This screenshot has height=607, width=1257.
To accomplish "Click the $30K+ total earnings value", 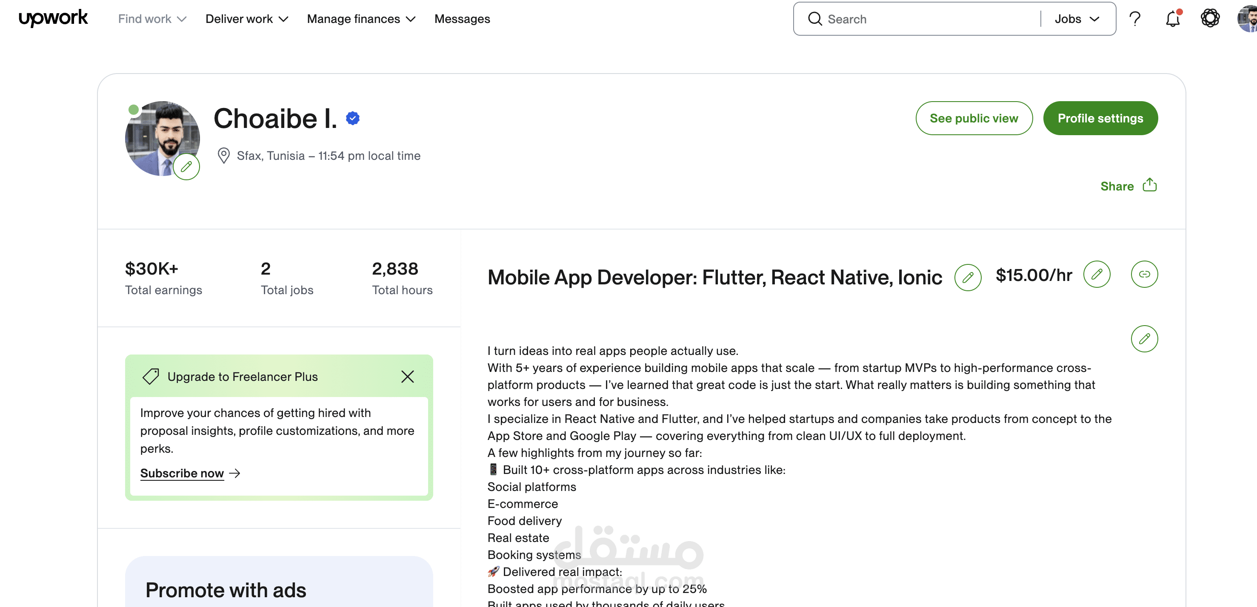I will pyautogui.click(x=151, y=269).
